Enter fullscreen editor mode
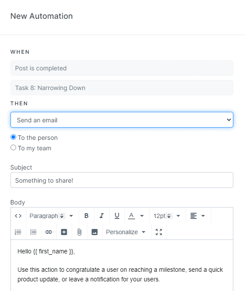 click(159, 232)
